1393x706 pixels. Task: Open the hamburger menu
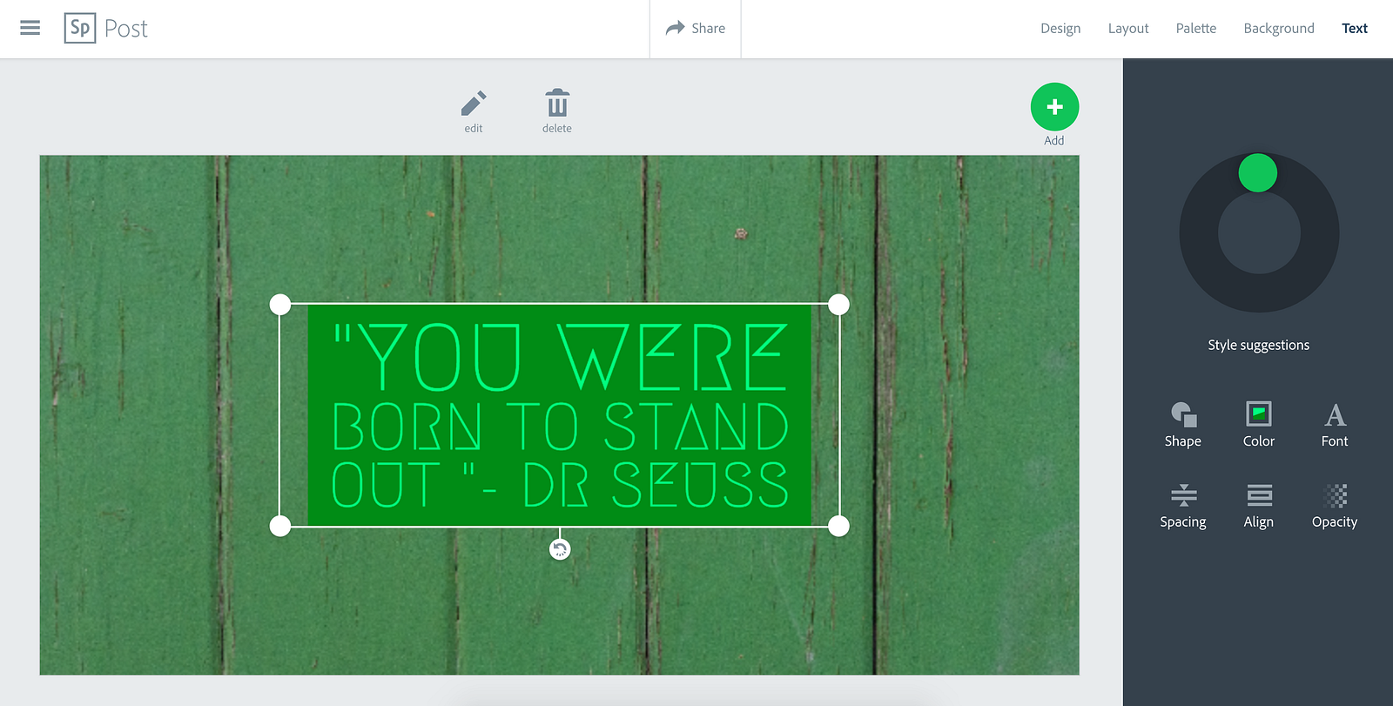(x=30, y=28)
